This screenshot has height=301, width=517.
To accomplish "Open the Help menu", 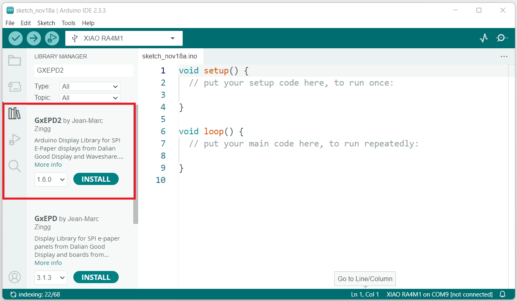I will 88,23.
